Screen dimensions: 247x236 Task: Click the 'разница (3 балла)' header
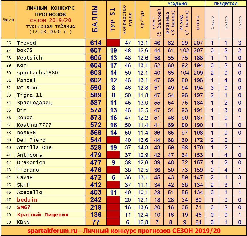pos(170,22)
